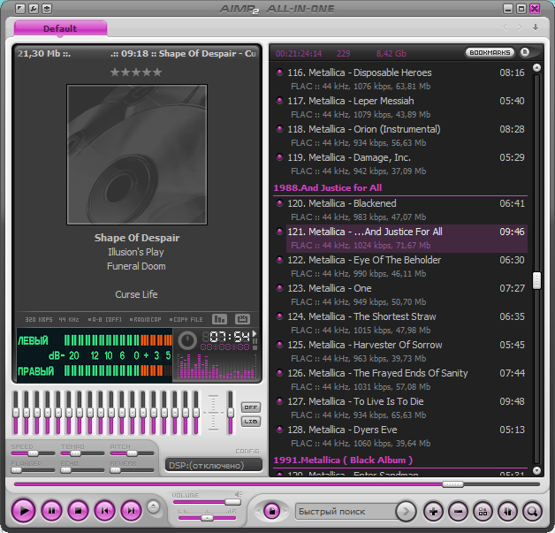555x533 pixels.
Task: Toggle the RADIO CAP option
Action: point(146,320)
